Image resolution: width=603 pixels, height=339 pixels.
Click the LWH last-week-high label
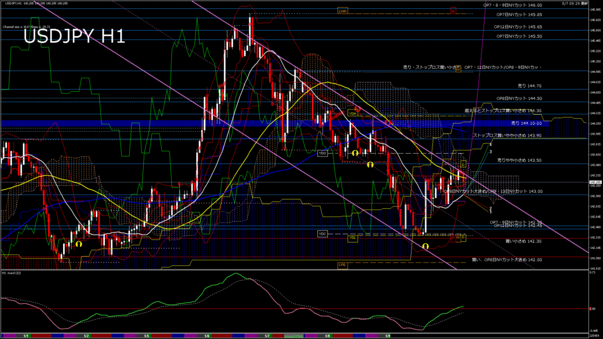coord(342,11)
